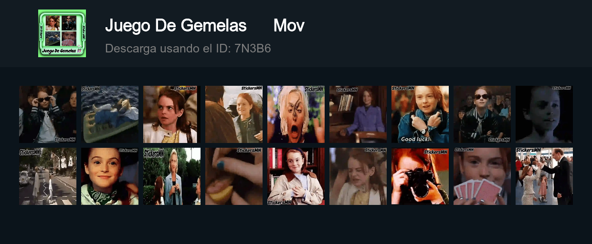592x244 pixels.
Task: Choose the Good luck! crossed-fingers sticker
Action: click(420, 114)
